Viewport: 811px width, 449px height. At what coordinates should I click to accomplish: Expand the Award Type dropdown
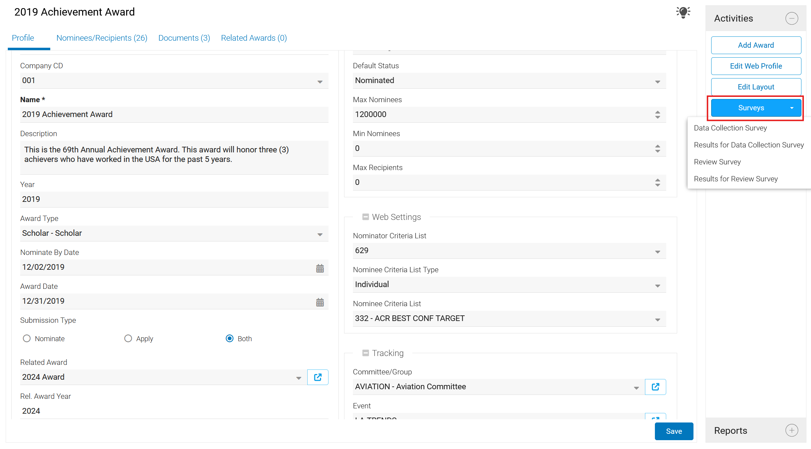(320, 234)
